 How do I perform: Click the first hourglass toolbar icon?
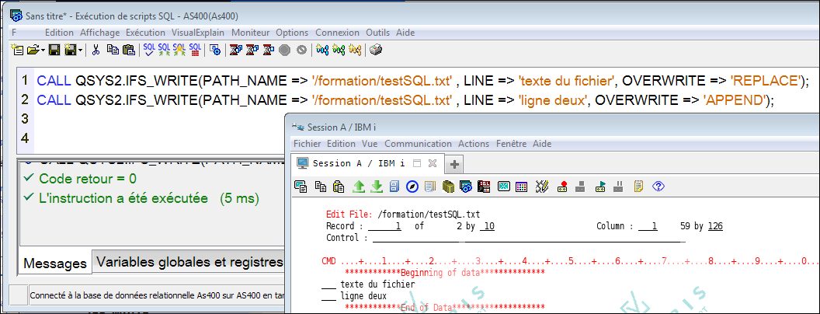pos(236,50)
